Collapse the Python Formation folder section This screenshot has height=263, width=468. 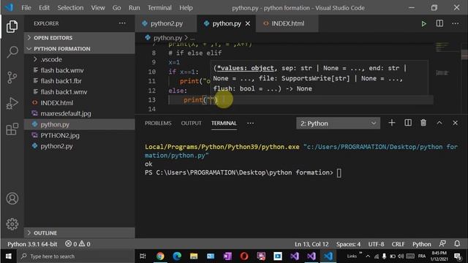80,49
